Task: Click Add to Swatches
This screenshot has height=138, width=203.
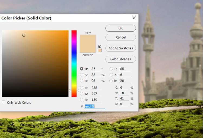Action: click(x=121, y=48)
